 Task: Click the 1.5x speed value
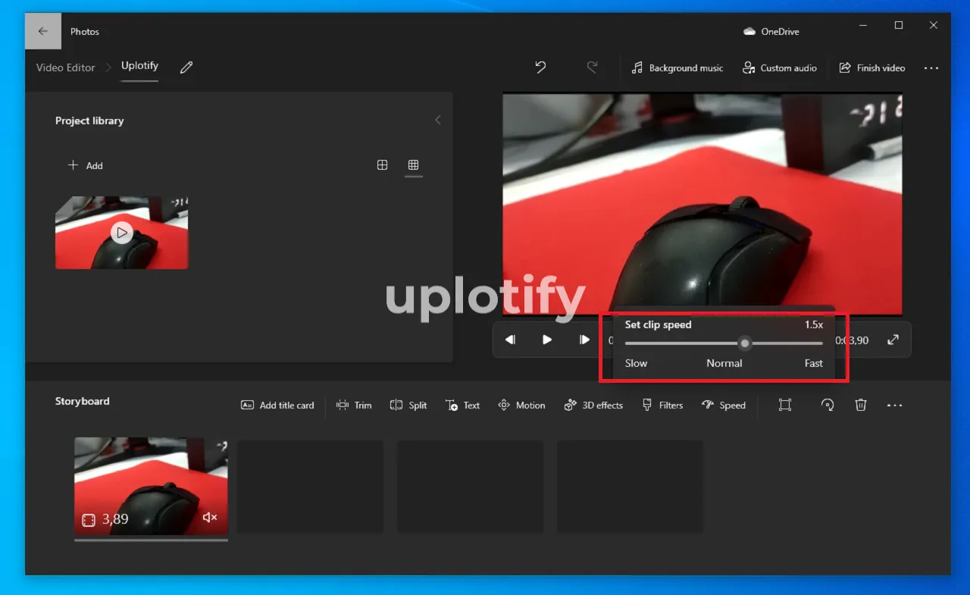point(814,324)
